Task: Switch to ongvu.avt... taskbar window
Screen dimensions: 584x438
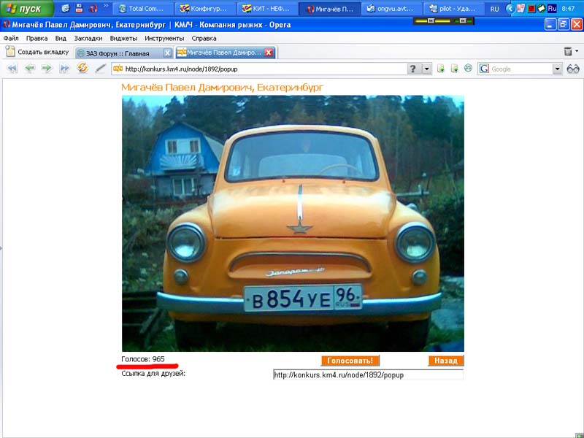Action: pos(392,9)
